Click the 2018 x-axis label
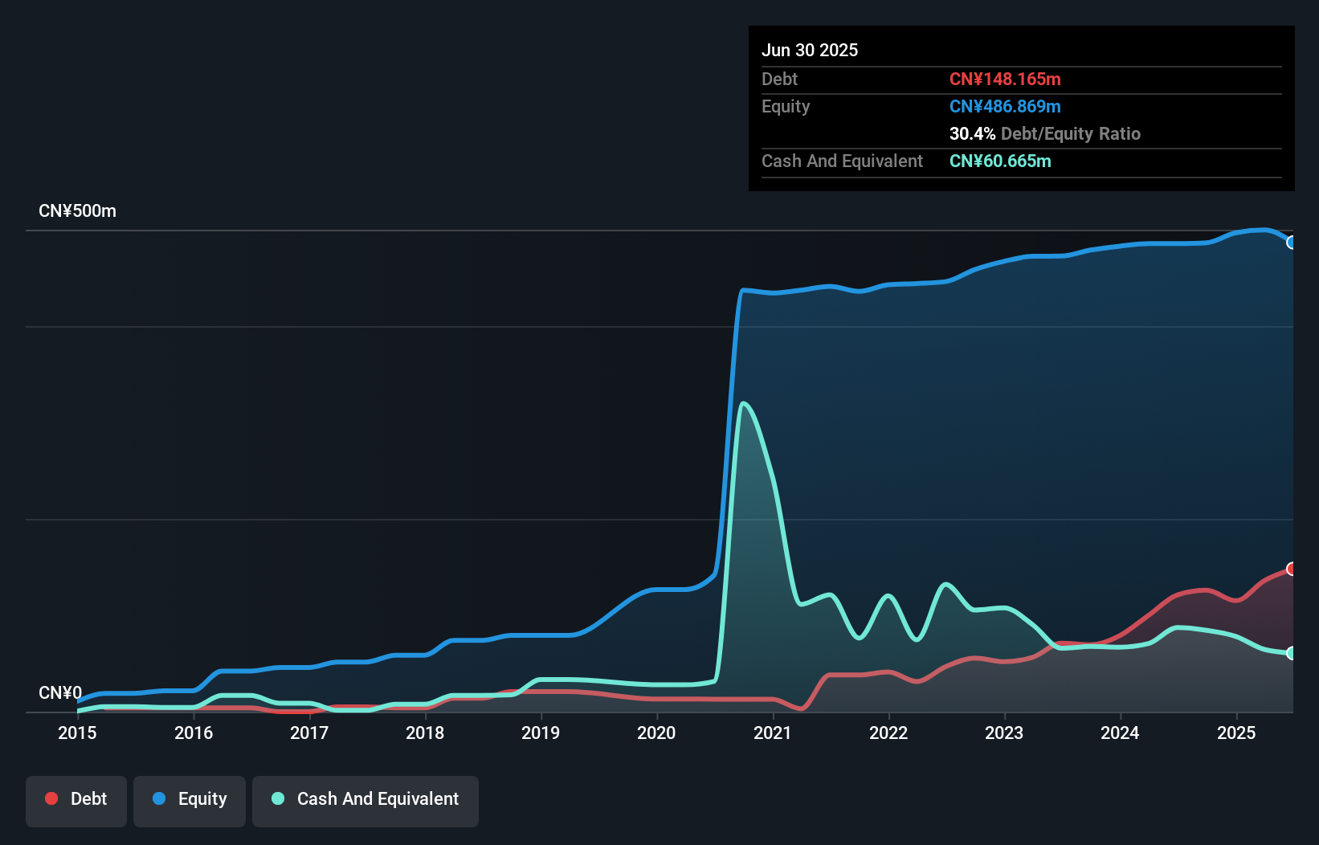 coord(425,733)
